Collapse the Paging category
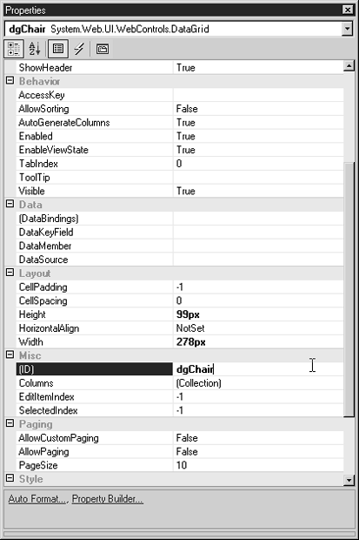Viewport: 359px width, 540px height. point(10,423)
